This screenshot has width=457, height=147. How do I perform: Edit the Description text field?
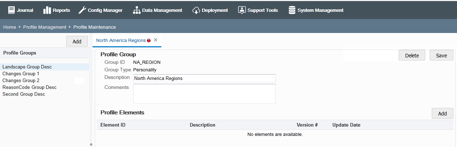point(204,78)
